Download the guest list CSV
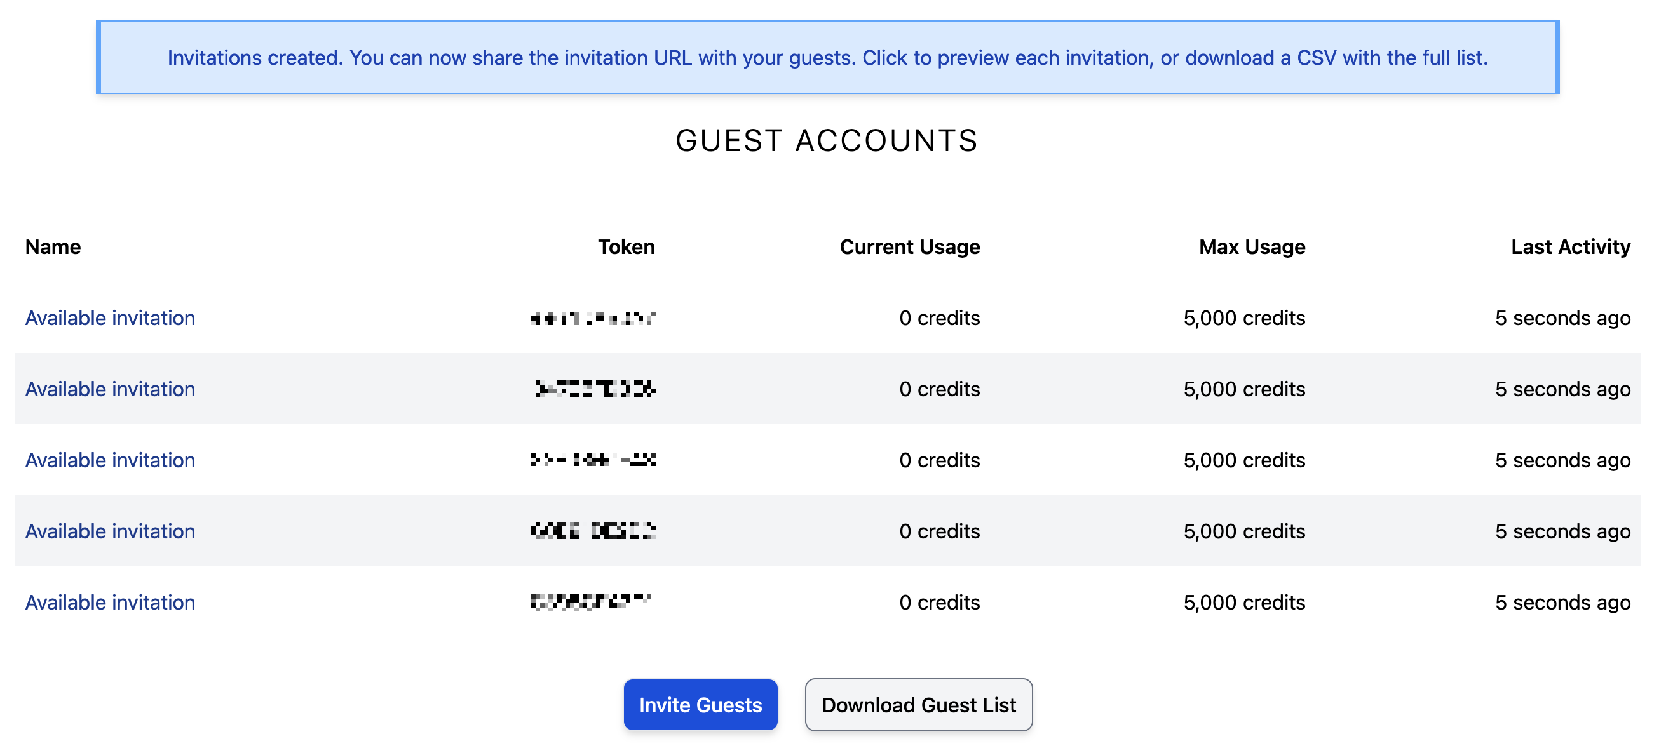This screenshot has height=753, width=1680. point(918,705)
